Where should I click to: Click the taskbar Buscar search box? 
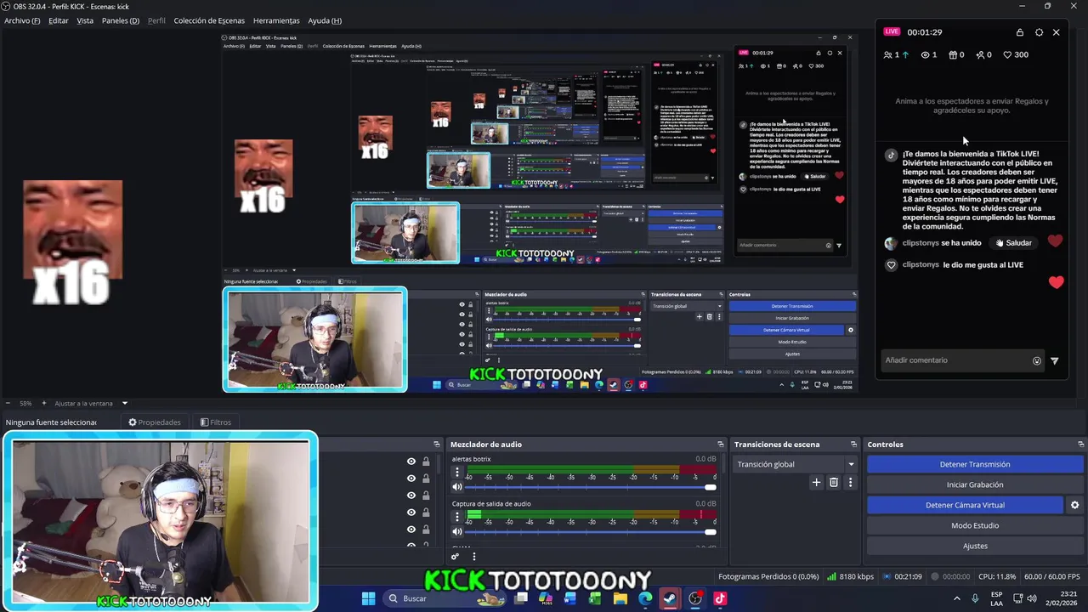[x=444, y=598]
